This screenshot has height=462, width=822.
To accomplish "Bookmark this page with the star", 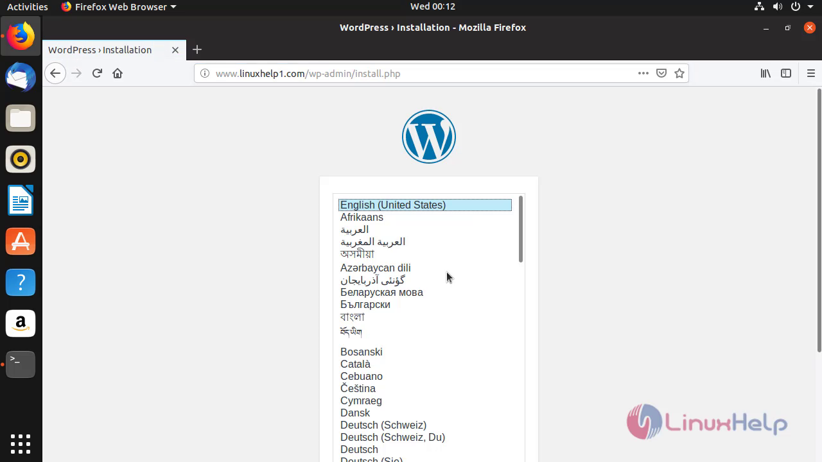I will pos(679,73).
